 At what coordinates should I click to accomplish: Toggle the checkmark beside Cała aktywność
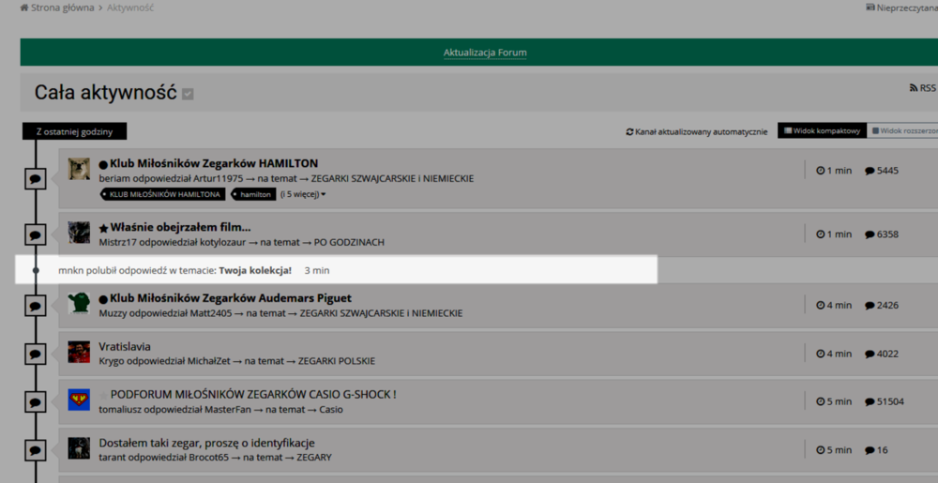189,94
